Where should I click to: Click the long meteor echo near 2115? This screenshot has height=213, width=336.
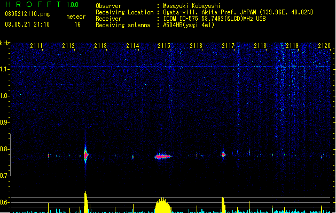pyautogui.click(x=162, y=157)
